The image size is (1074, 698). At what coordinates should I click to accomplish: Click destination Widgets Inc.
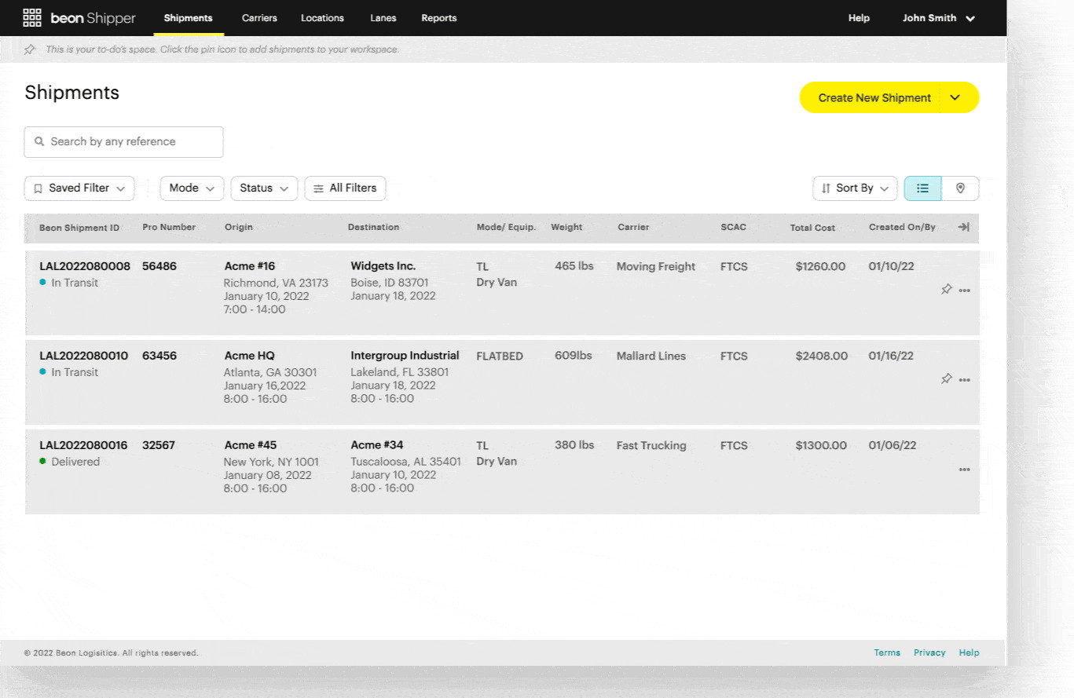(x=383, y=266)
